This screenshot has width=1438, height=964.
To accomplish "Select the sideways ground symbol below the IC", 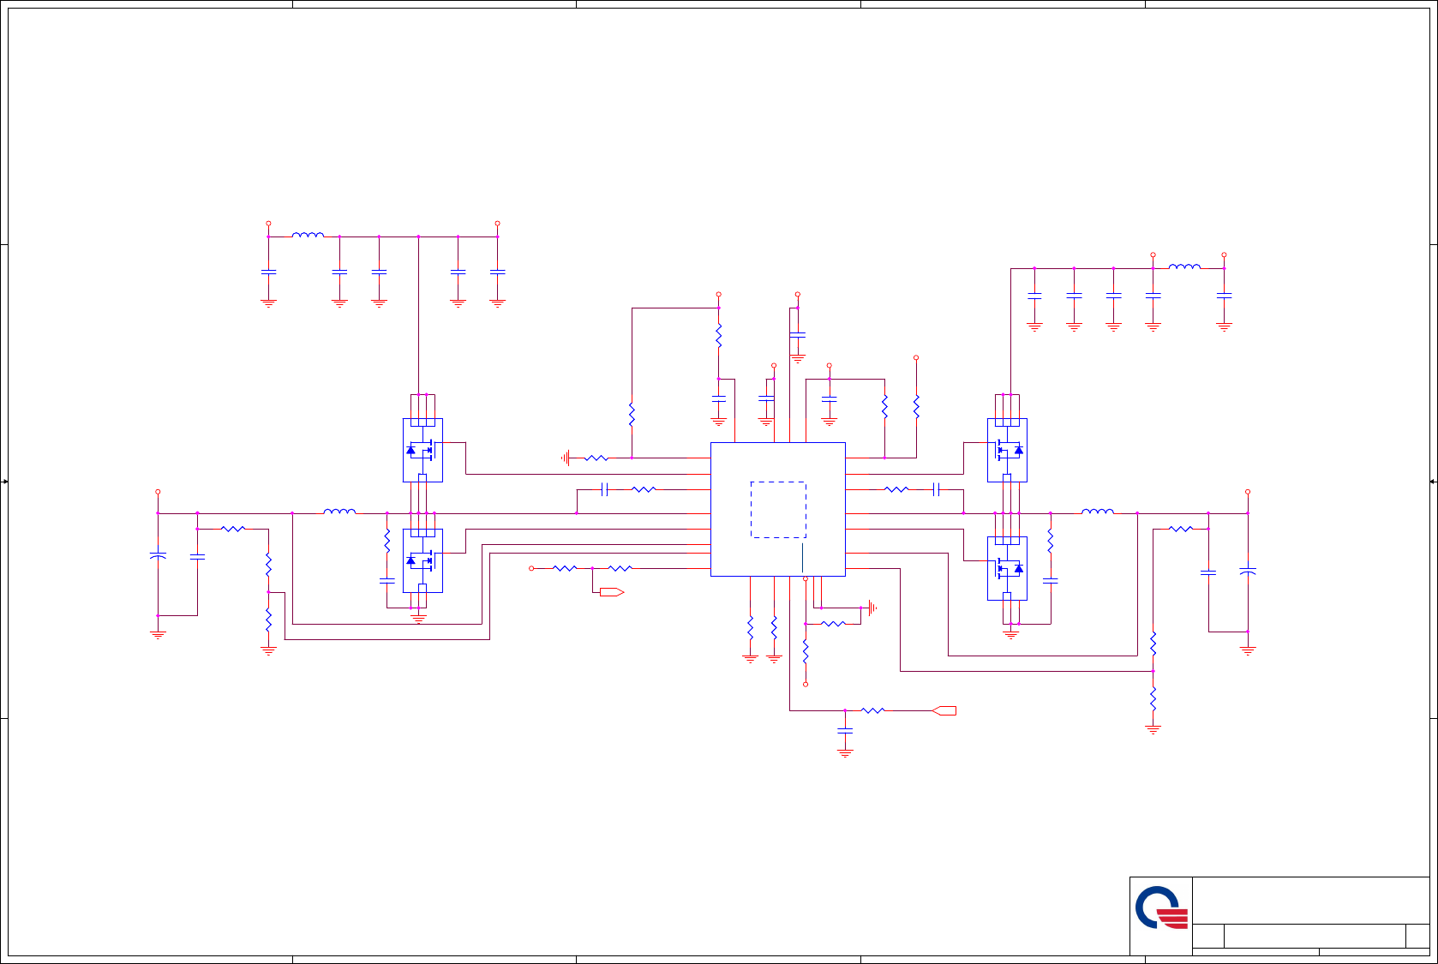I will [872, 608].
